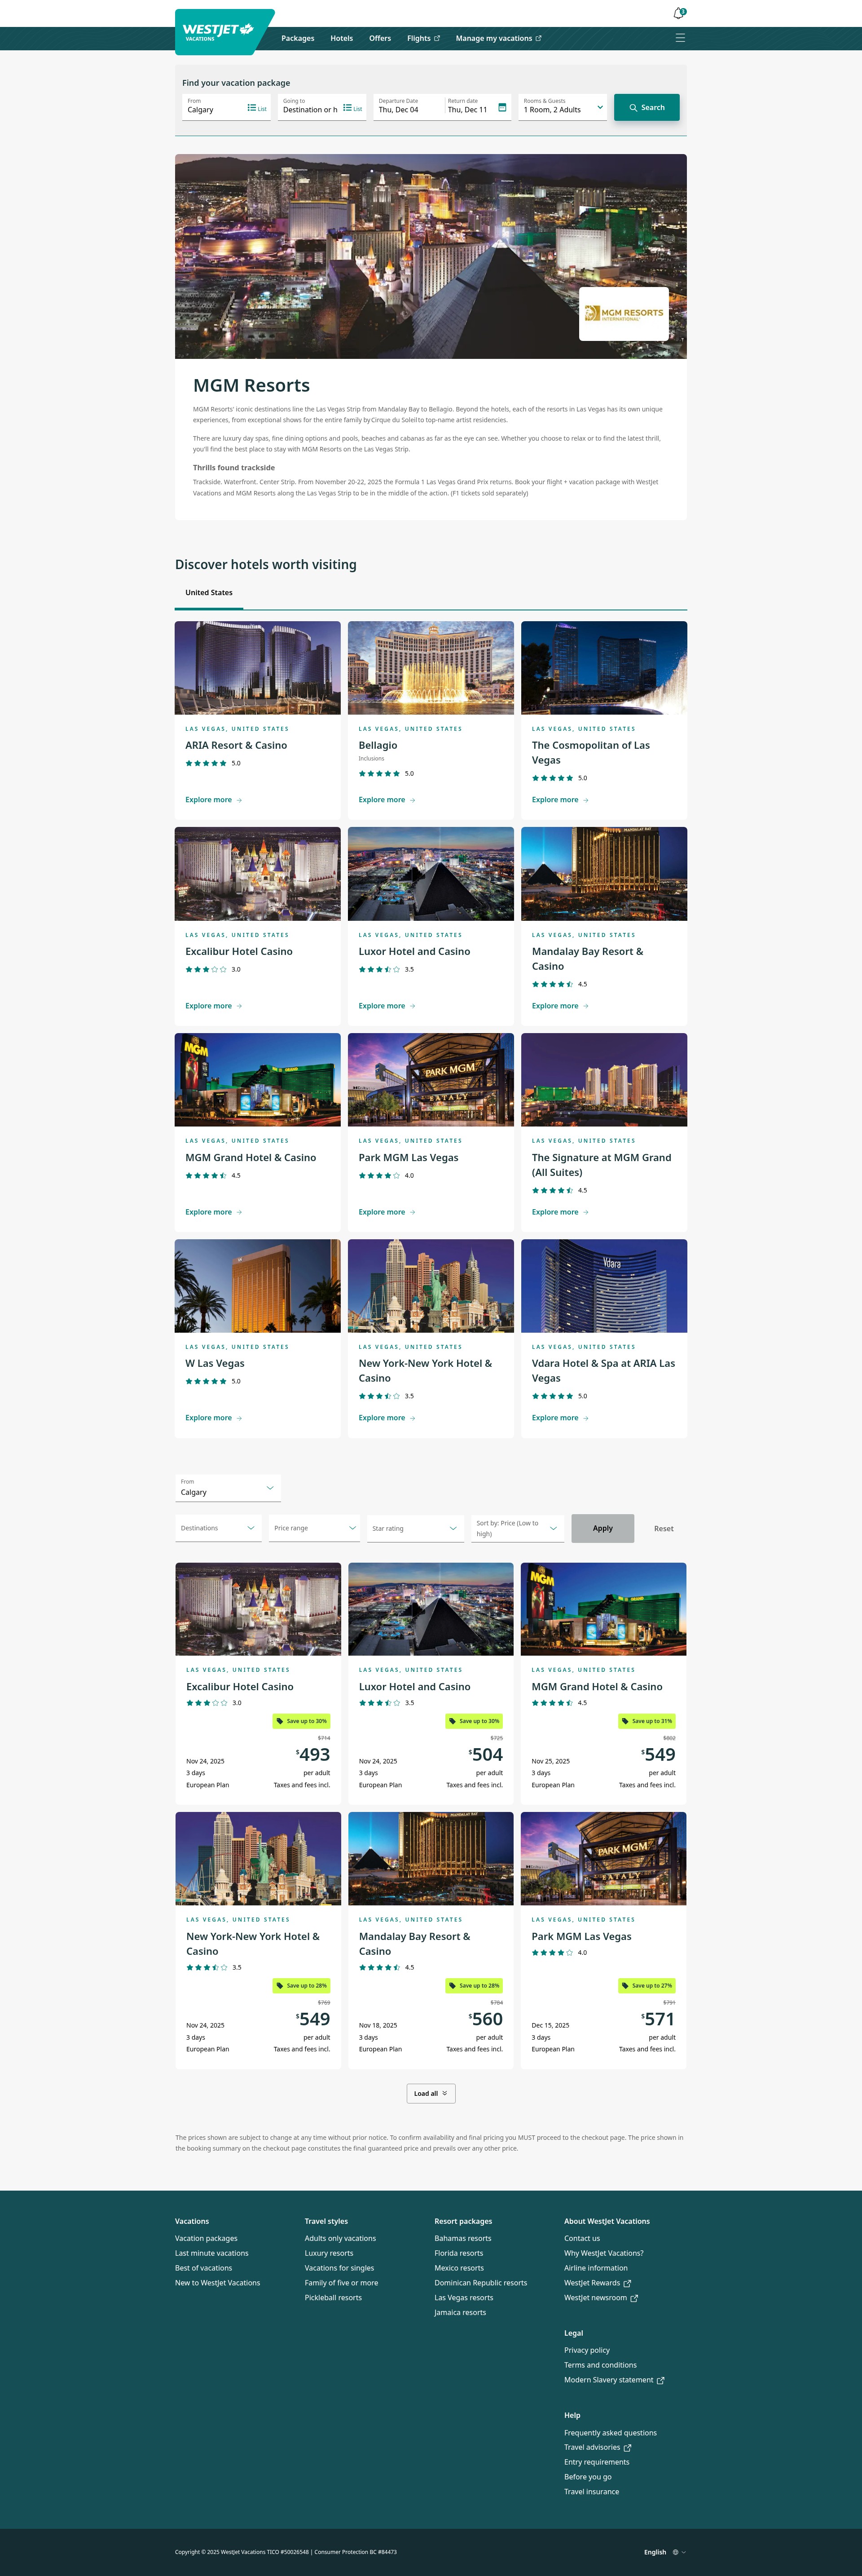Viewport: 862px width, 2576px height.
Task: Open the Offers menu
Action: (380, 39)
